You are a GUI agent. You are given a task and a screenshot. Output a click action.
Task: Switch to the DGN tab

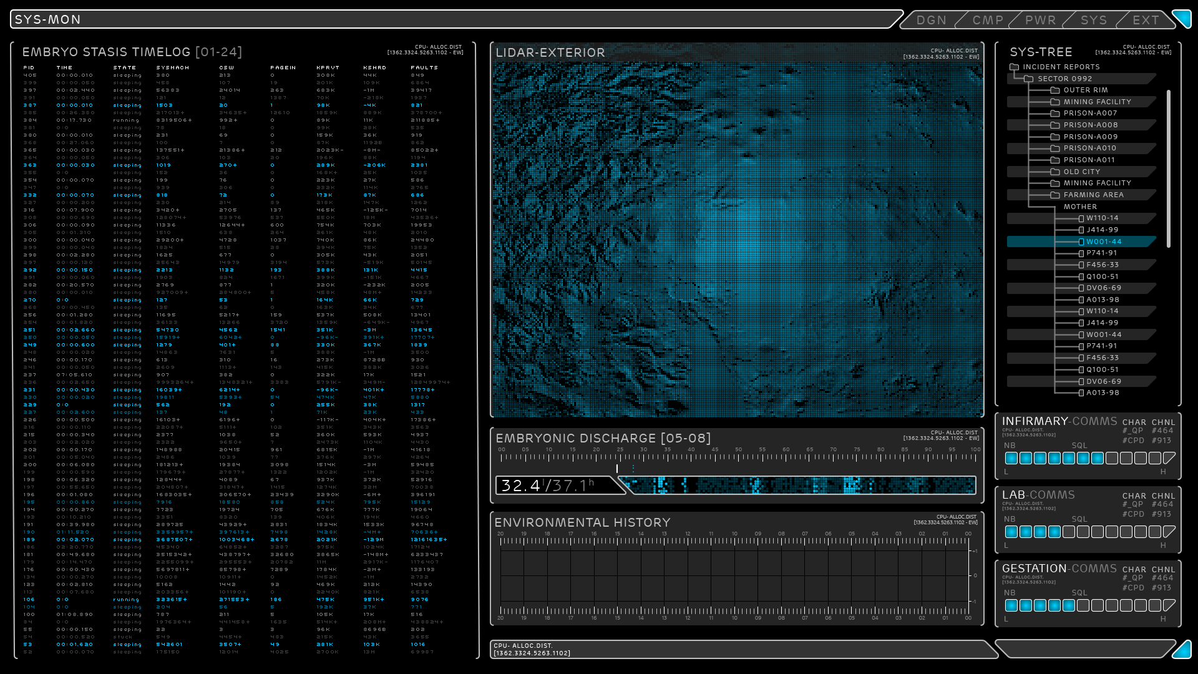point(932,21)
